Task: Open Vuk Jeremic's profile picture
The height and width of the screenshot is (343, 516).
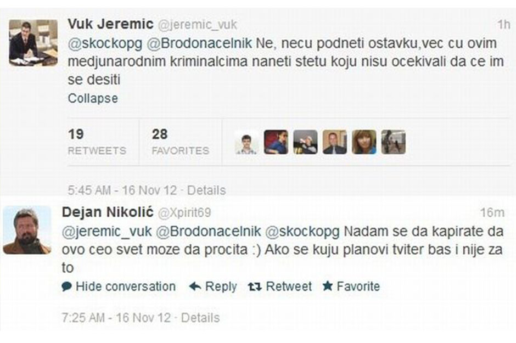Action: pos(33,42)
